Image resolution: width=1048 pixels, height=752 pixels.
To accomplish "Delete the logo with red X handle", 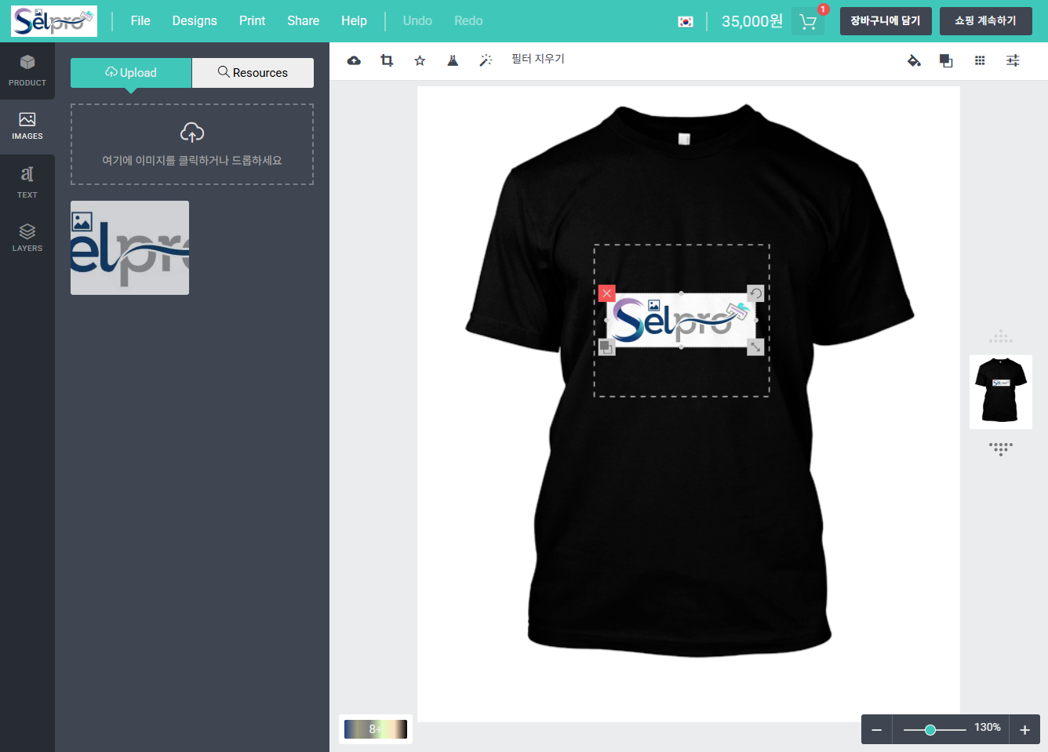I will tap(606, 293).
